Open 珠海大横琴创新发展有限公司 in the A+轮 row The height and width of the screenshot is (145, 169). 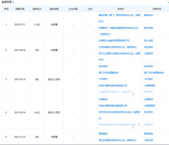(x=113, y=106)
